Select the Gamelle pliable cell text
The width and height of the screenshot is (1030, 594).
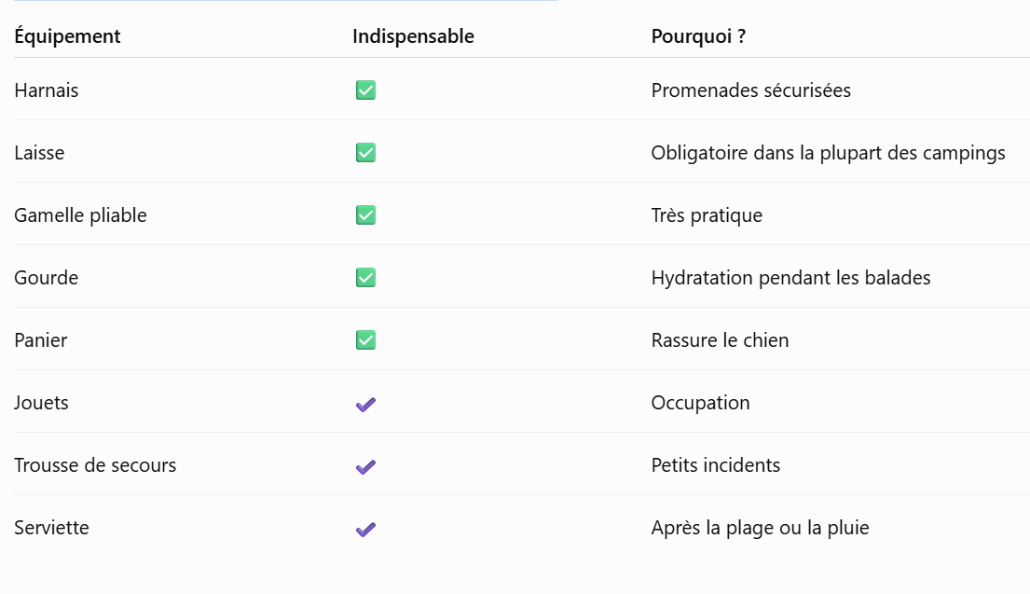click(x=80, y=215)
